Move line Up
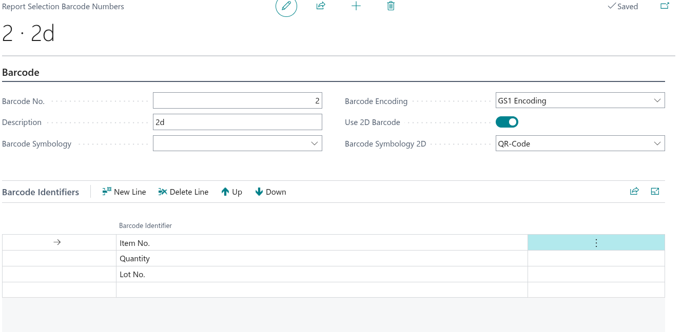The width and height of the screenshot is (682, 332). [231, 192]
